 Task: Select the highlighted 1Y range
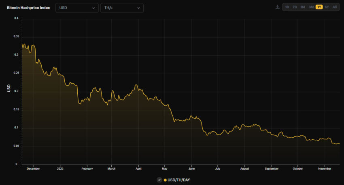point(319,7)
